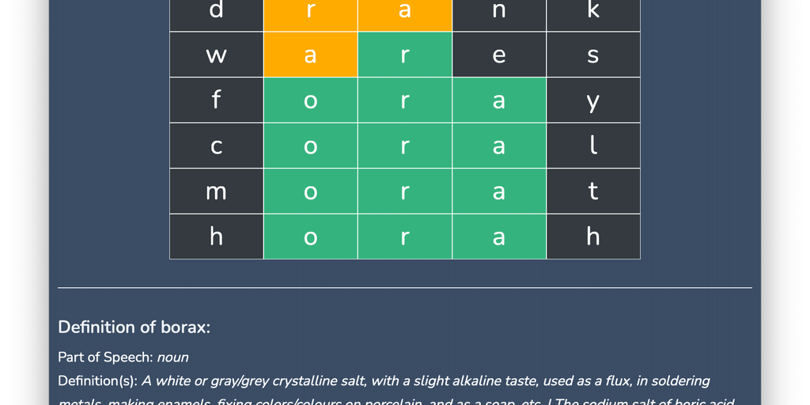The image size is (810, 405).
Task: Click the 'w' tile in the wares row
Action: (x=216, y=55)
